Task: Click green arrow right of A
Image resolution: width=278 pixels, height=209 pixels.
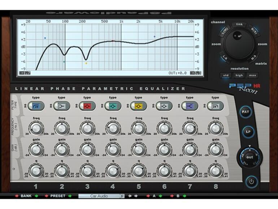Action: coord(160,196)
